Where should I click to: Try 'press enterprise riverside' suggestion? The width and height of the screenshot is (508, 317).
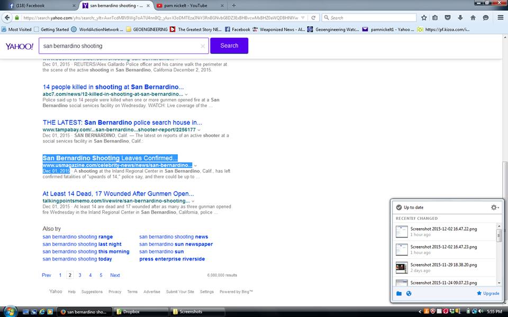click(172, 259)
